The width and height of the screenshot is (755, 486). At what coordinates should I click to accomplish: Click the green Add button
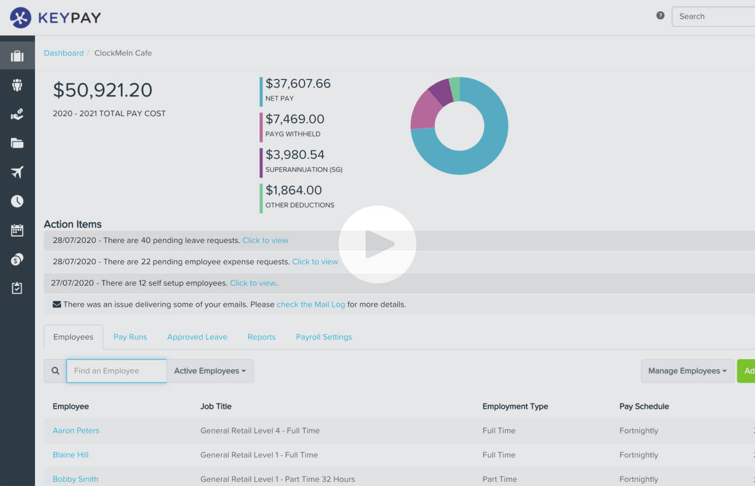coord(746,371)
